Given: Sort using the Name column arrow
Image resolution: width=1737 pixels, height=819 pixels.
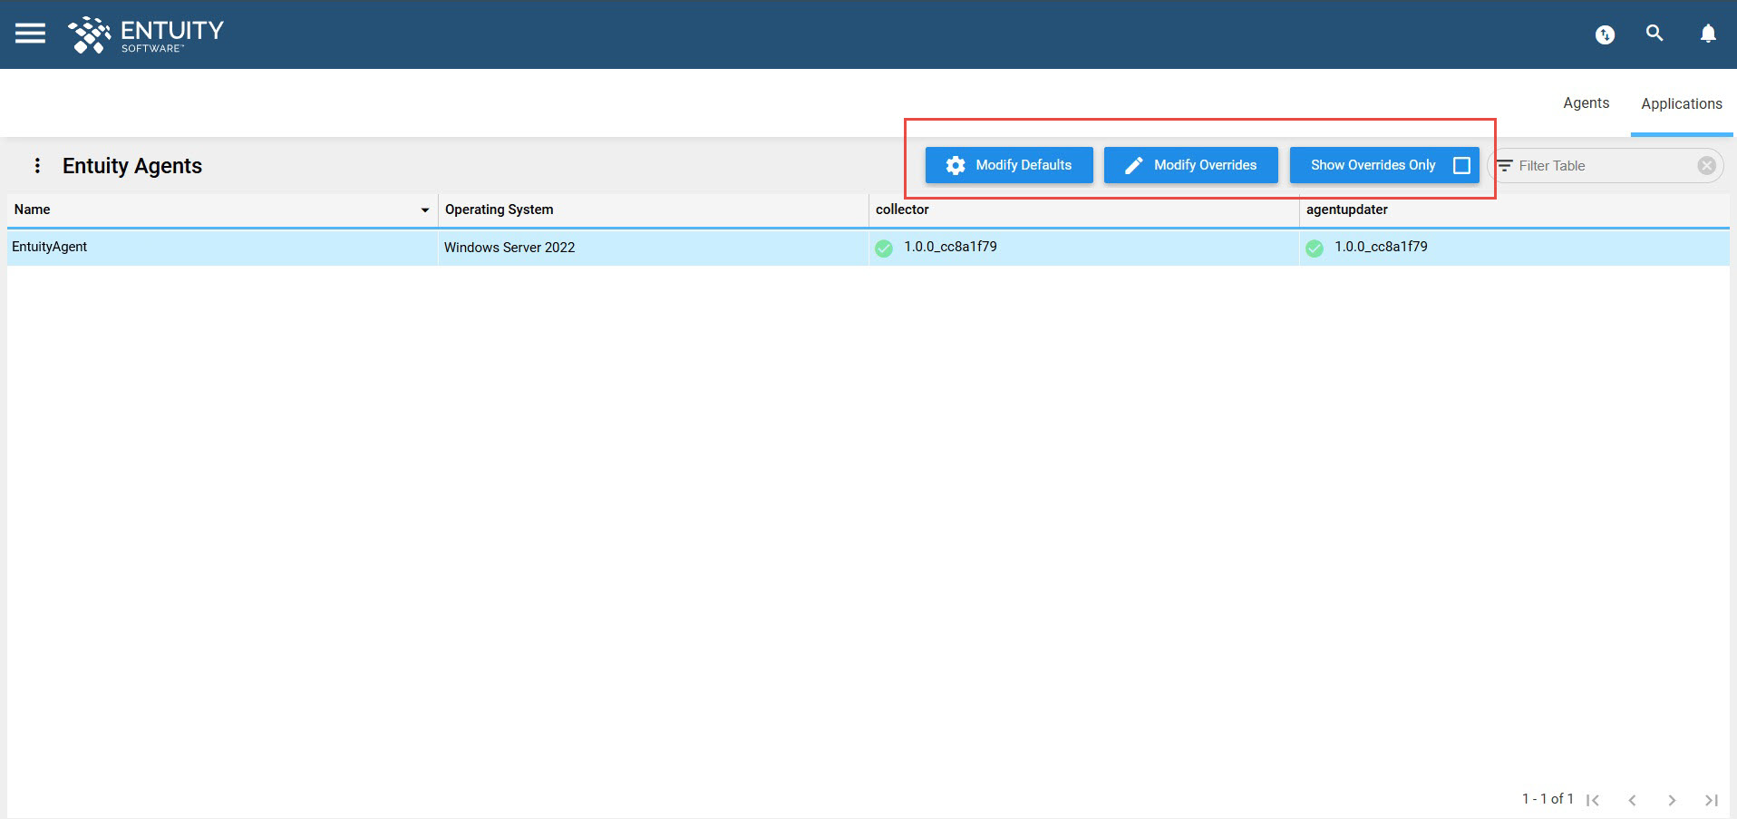Looking at the screenshot, I should tap(424, 210).
